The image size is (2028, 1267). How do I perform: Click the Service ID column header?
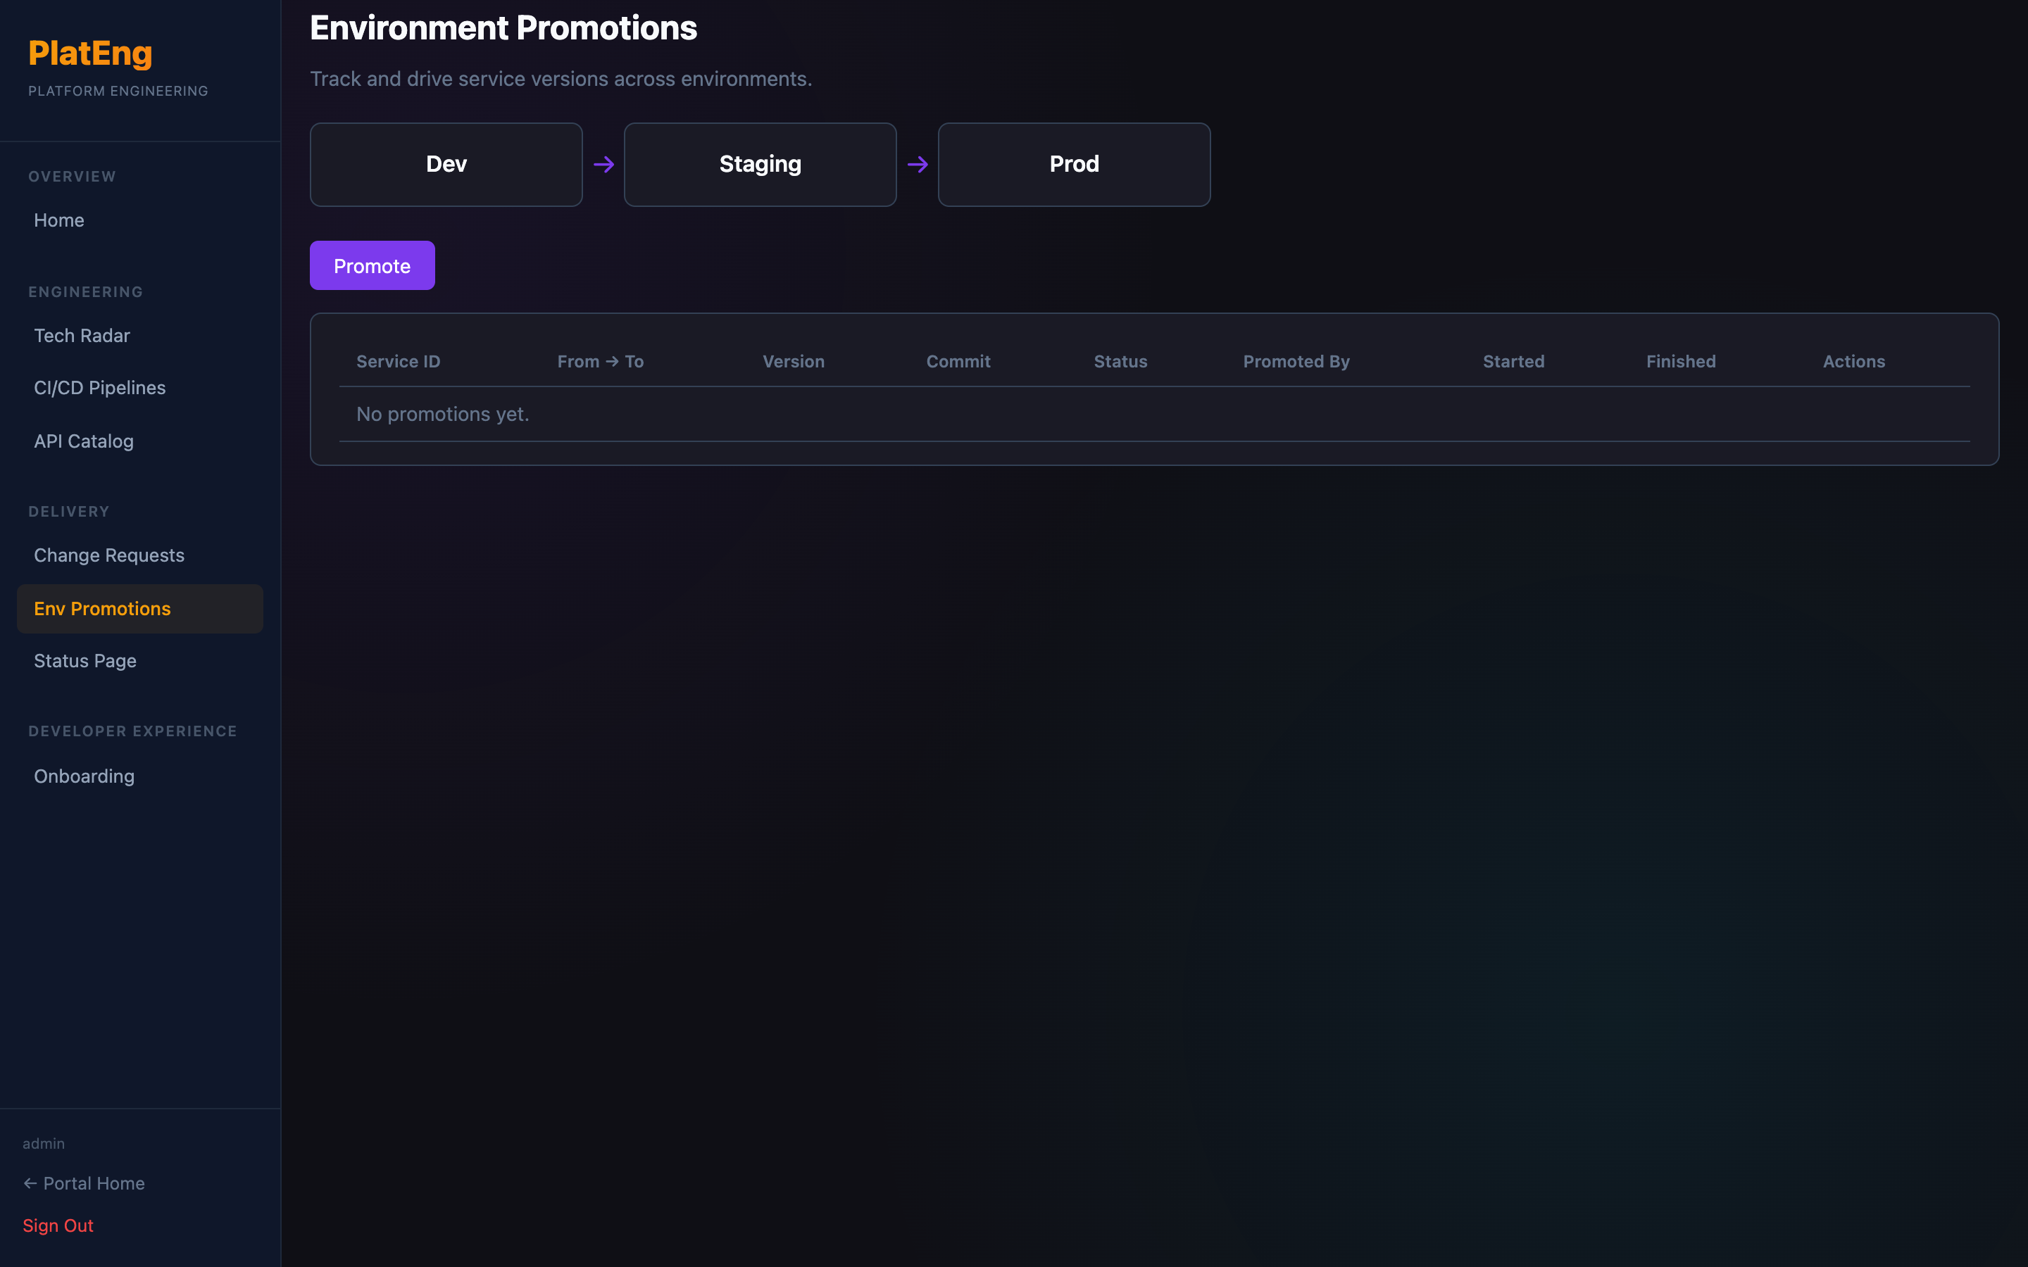398,362
